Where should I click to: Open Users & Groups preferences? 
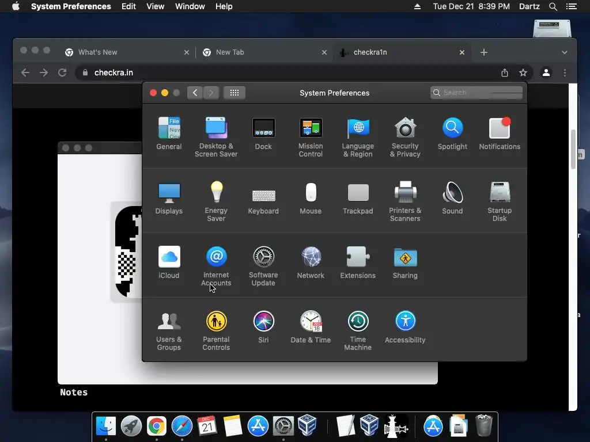(169, 330)
